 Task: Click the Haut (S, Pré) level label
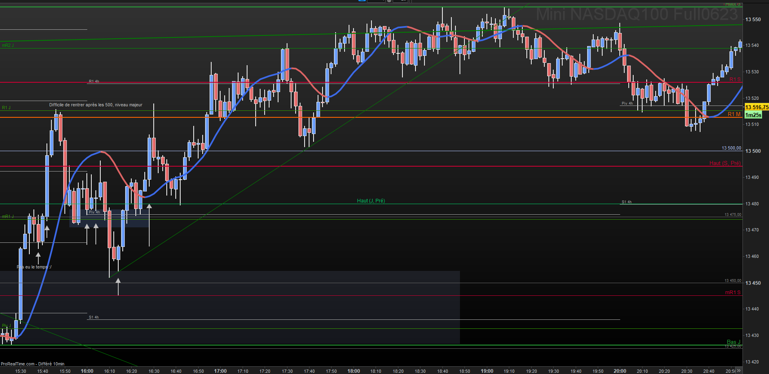[725, 163]
